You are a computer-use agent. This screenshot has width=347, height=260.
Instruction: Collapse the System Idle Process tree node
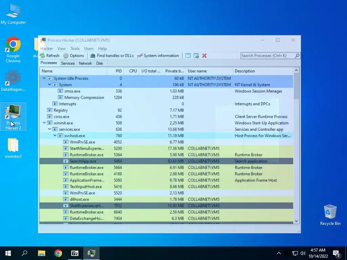click(44, 78)
